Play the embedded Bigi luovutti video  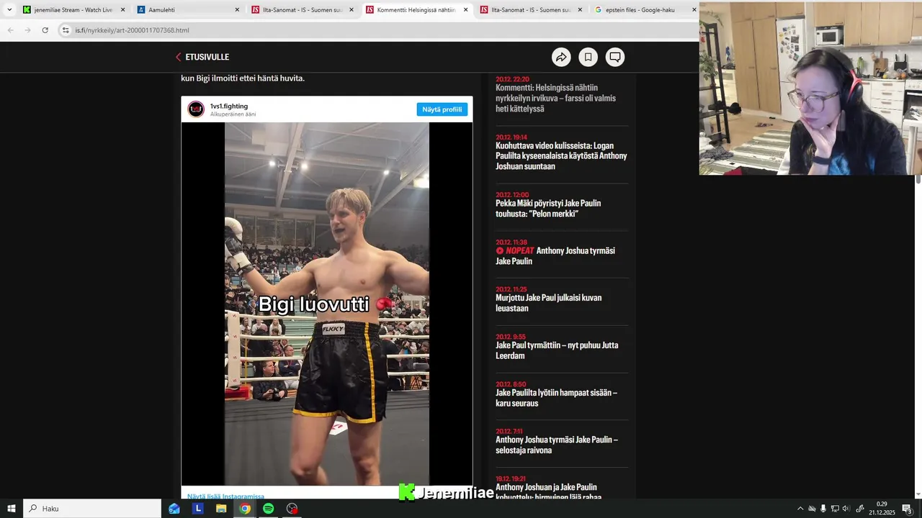[327, 304]
